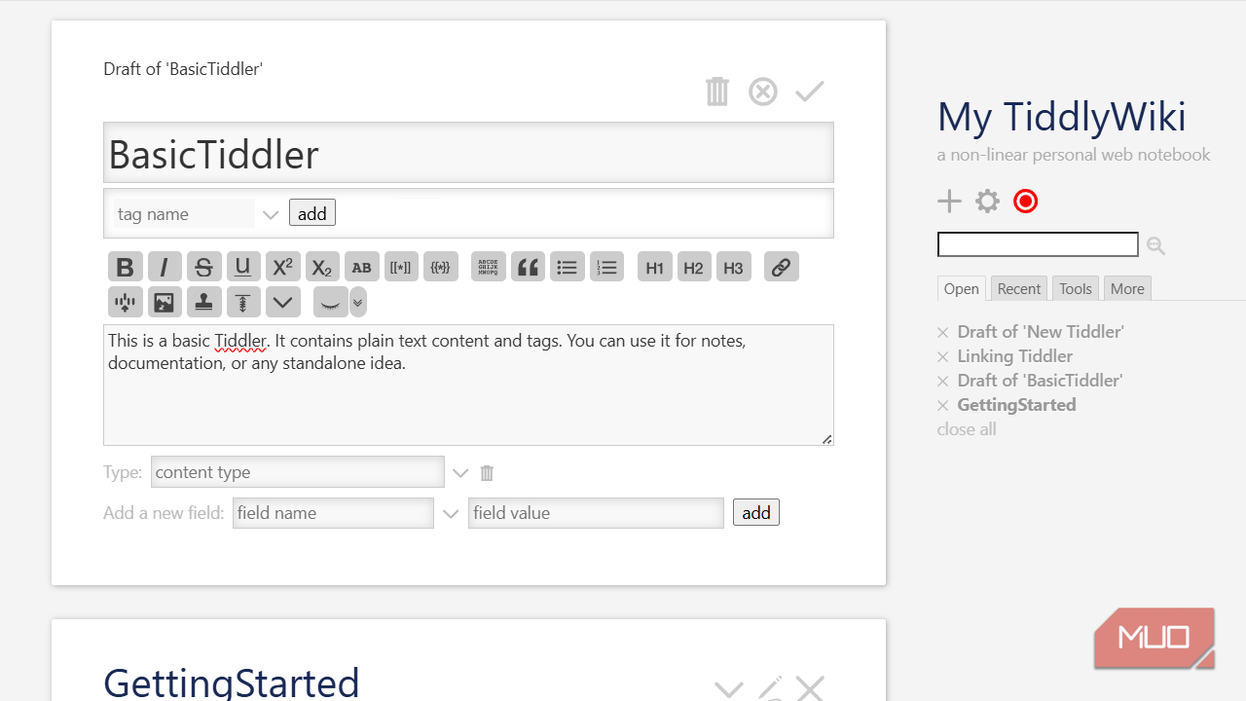This screenshot has height=701, width=1246.
Task: Open the stamp snippet tool
Action: click(x=203, y=302)
